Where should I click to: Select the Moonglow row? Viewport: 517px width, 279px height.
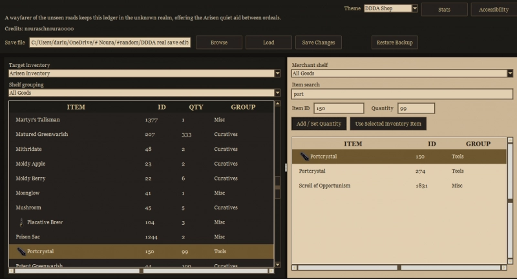141,193
